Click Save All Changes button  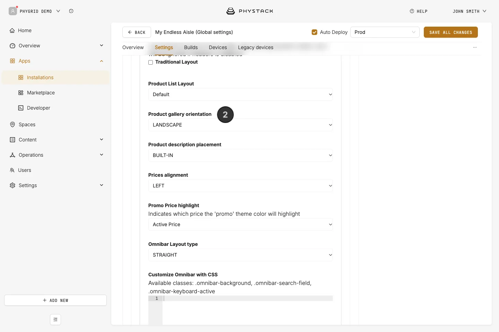[451, 32]
